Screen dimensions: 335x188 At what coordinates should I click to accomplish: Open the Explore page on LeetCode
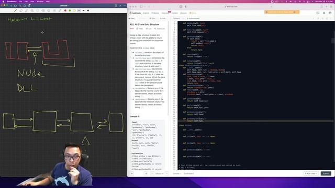point(146,13)
